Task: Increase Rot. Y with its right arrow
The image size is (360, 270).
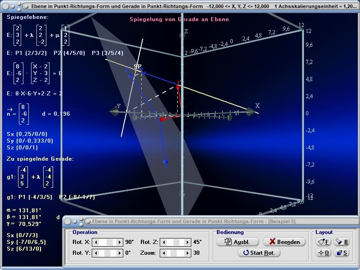Action: 119,253
